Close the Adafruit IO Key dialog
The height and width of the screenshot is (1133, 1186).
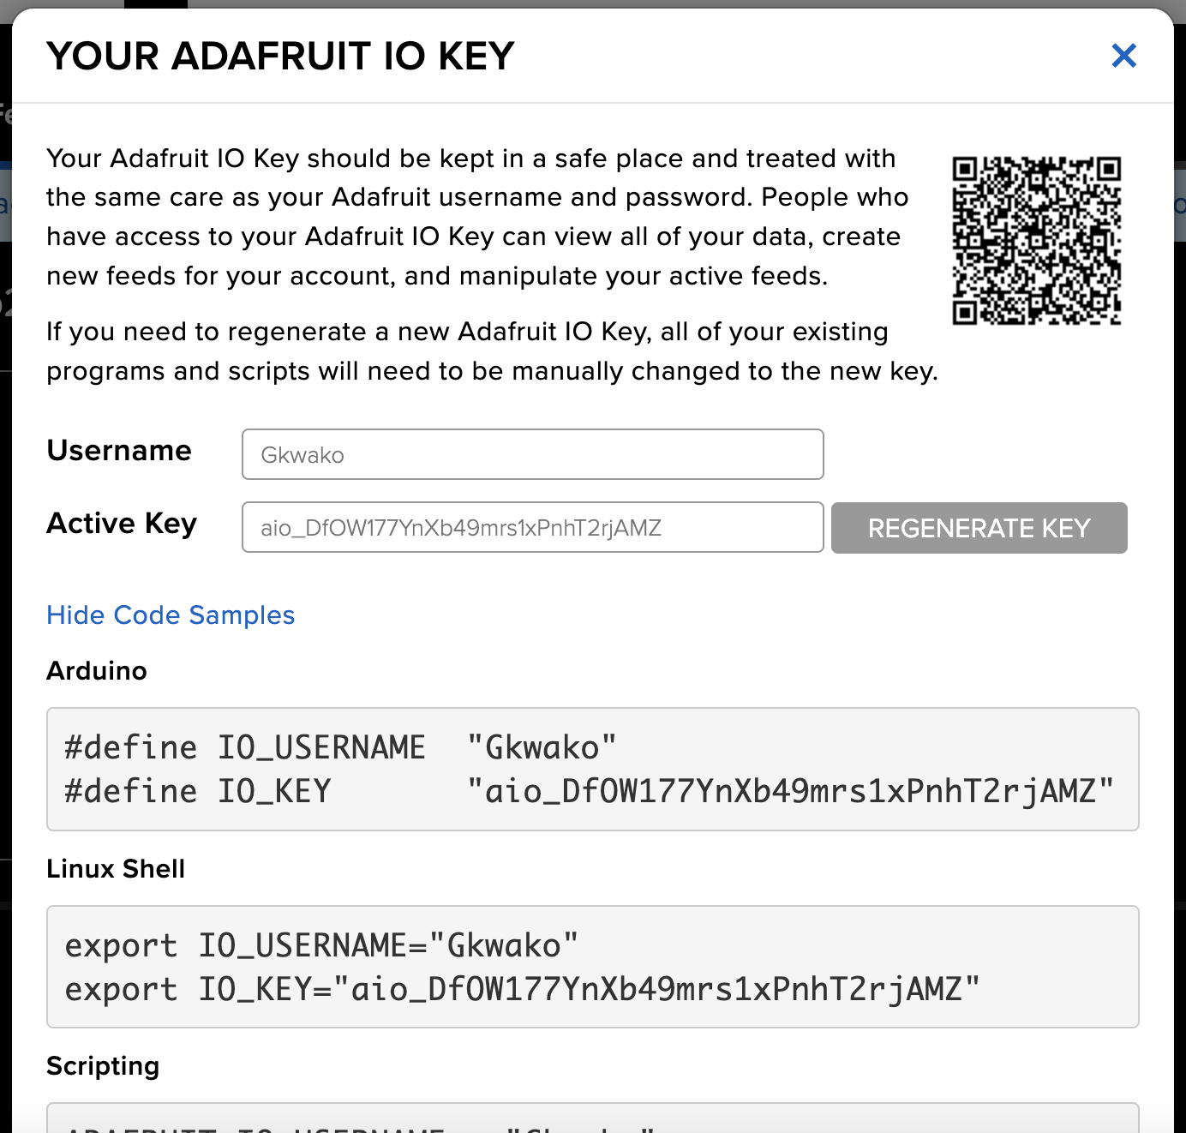point(1123,56)
